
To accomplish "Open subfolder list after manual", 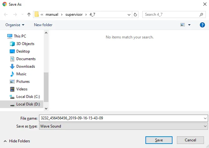I will coord(62,14).
